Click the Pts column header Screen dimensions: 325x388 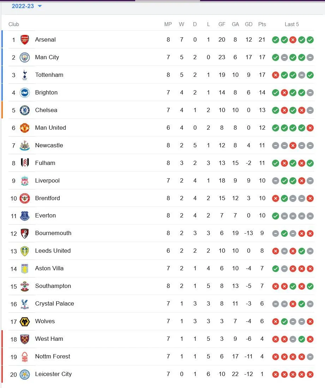[x=262, y=24]
